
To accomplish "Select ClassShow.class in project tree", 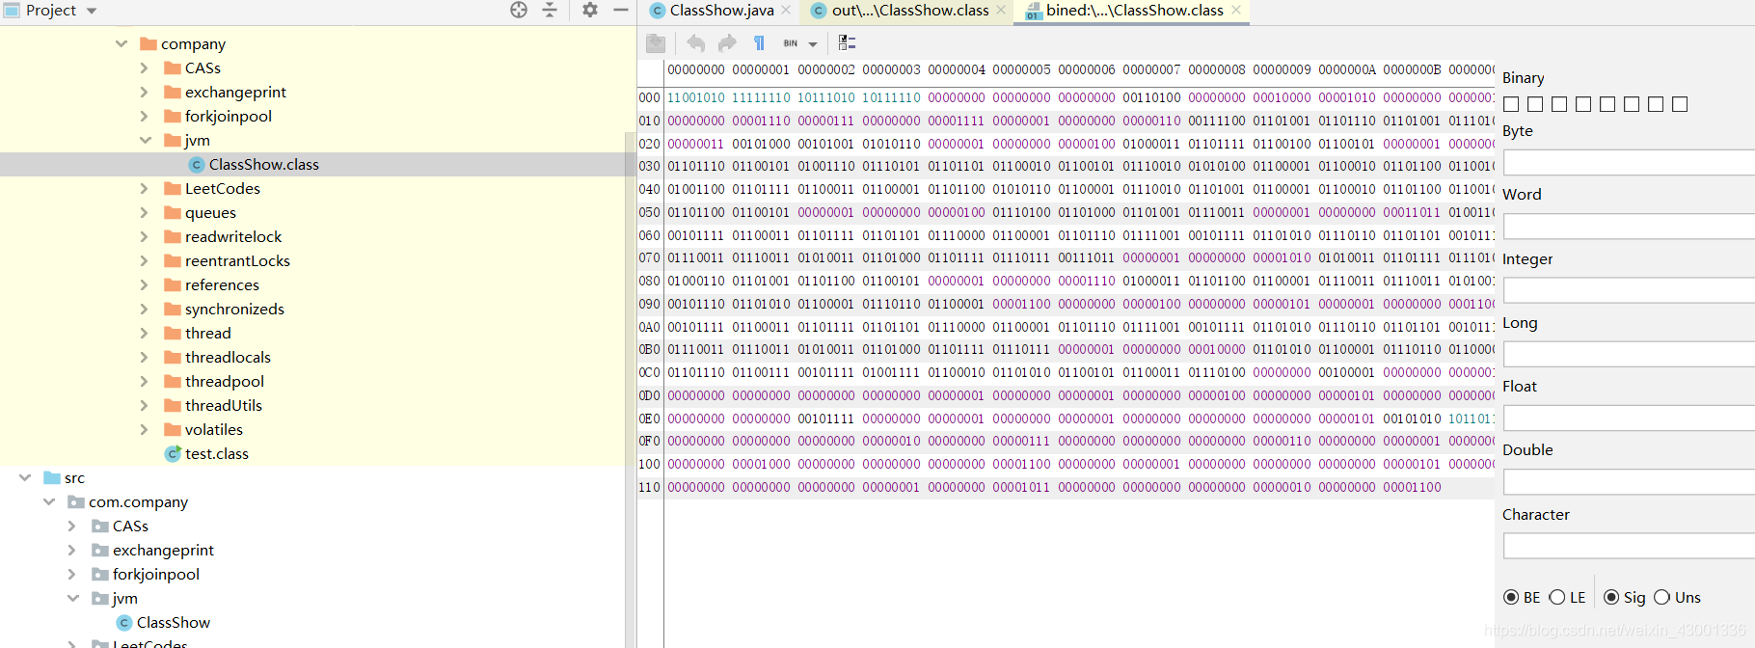I will pos(263,164).
